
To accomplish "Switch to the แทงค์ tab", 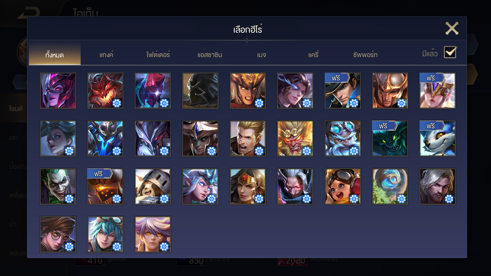I will (106, 55).
